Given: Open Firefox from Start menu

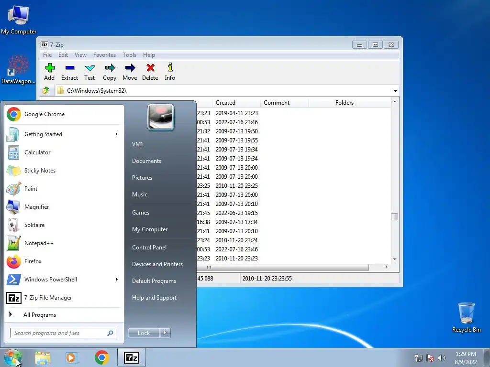Looking at the screenshot, I should click(x=64, y=261).
